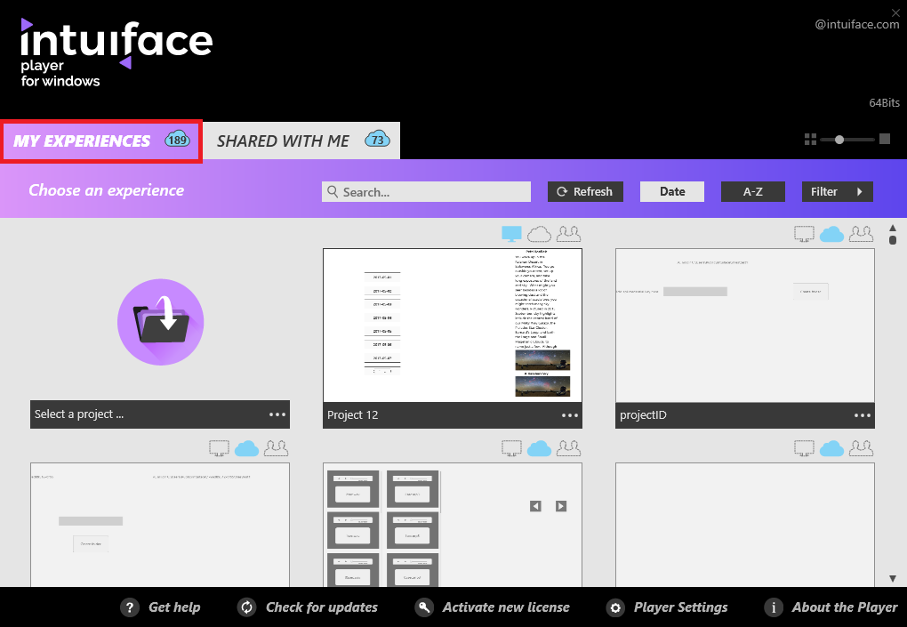Image resolution: width=907 pixels, height=627 pixels.
Task: Open Player Settings via the gear icon
Action: click(x=615, y=607)
